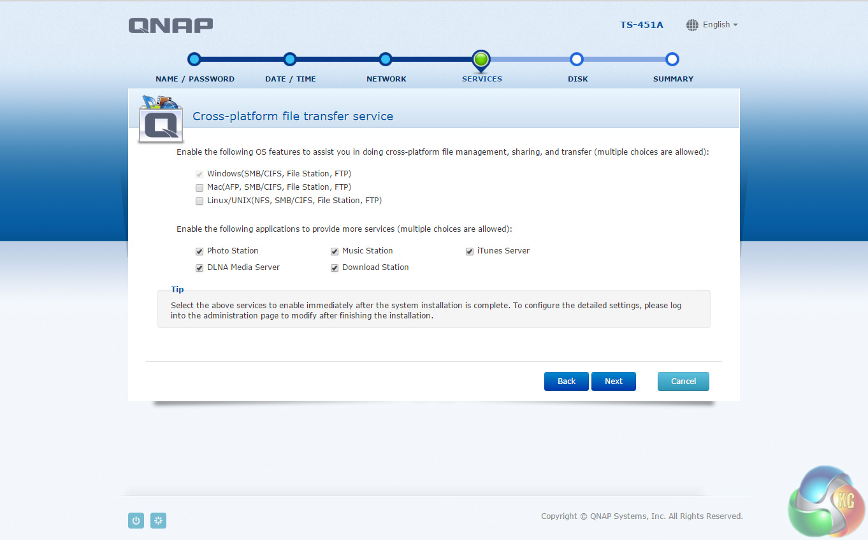Click the green pin marker on the progress bar
Screen dimensions: 868x540
tap(481, 60)
